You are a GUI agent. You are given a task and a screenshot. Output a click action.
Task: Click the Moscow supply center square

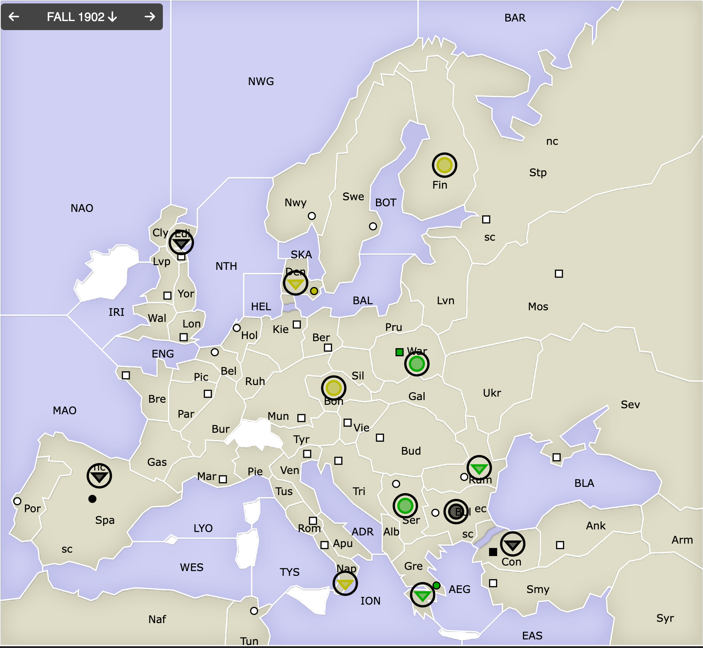[559, 274]
